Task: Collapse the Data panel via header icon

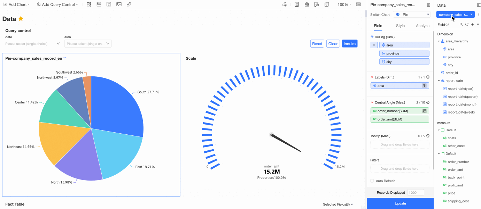Action: point(479,5)
